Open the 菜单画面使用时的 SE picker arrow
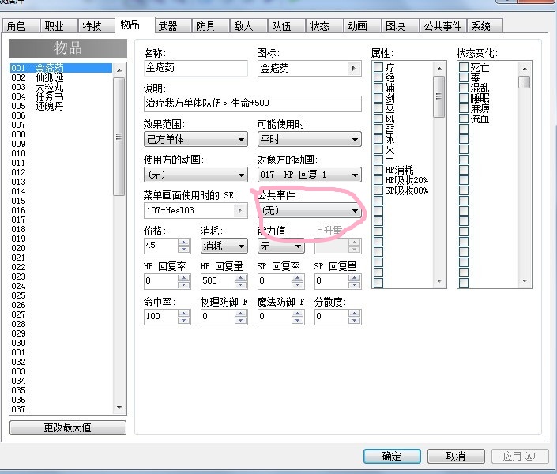Image resolution: width=557 pixels, height=474 pixels. pos(239,210)
